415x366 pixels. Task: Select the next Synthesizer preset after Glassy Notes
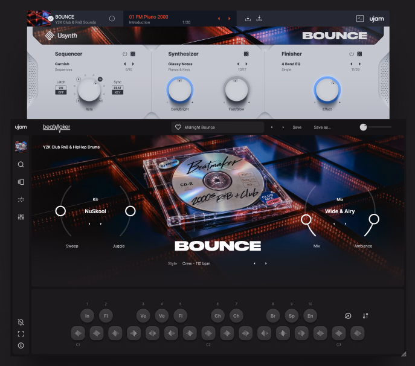[246, 64]
